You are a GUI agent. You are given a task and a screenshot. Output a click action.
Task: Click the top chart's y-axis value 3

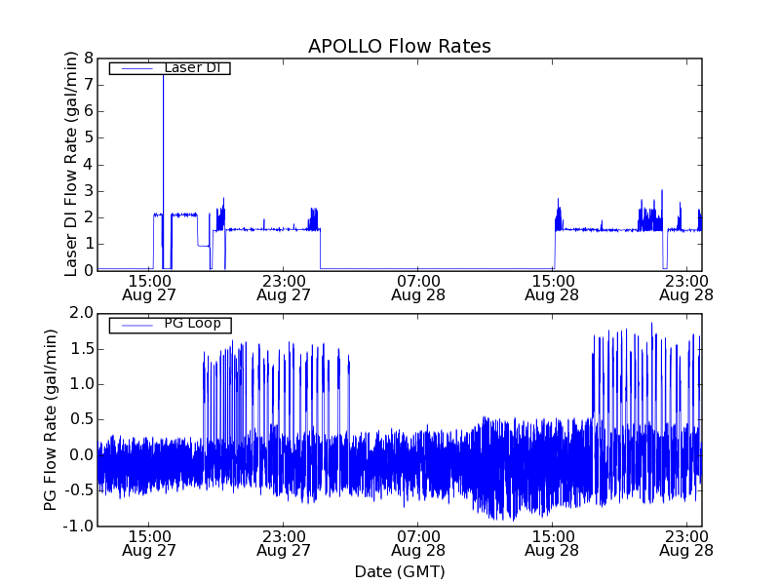(x=89, y=191)
